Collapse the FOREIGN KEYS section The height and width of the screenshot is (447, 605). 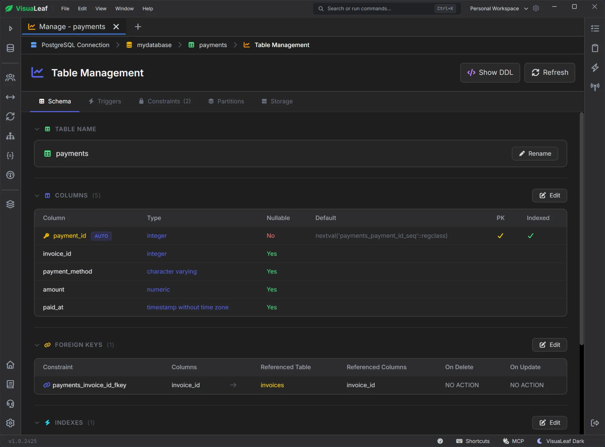point(37,345)
